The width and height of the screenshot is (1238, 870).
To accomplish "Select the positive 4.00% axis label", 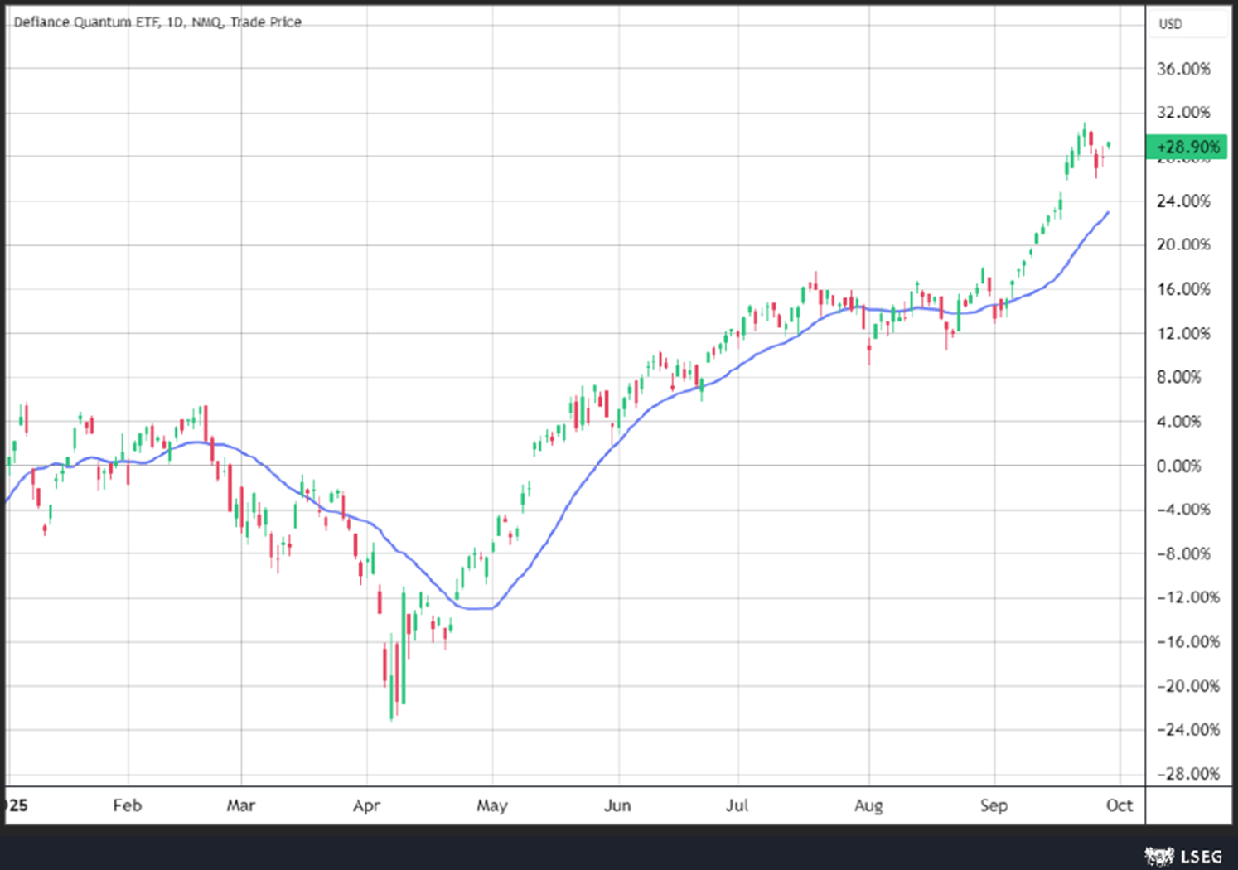I will tap(1179, 421).
